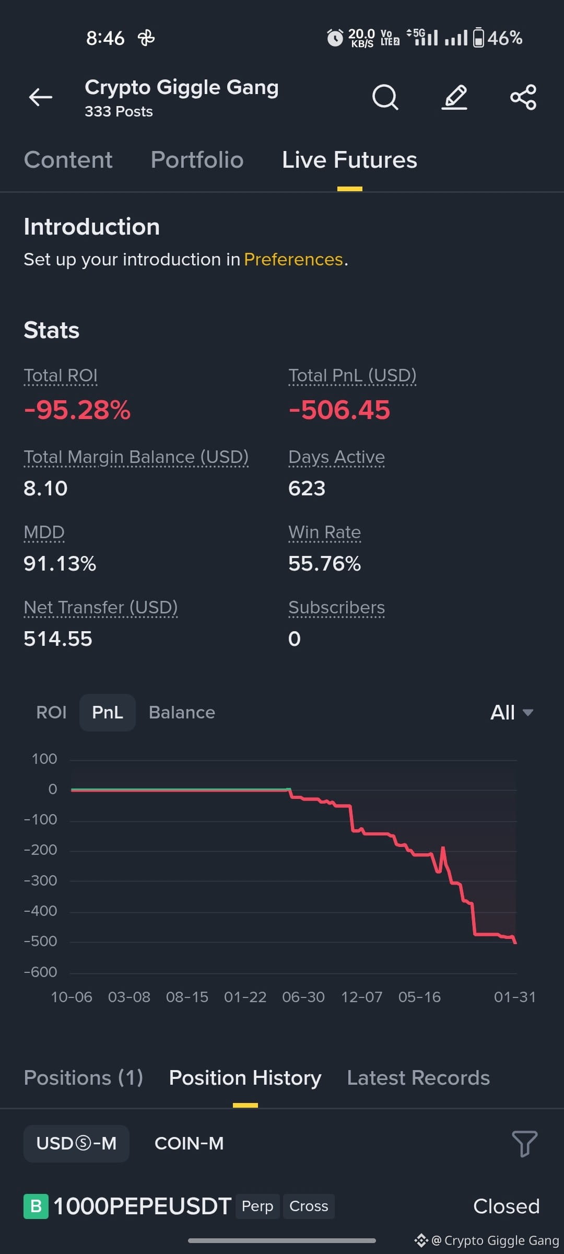
Task: Switch to the Portfolio tab
Action: (197, 160)
